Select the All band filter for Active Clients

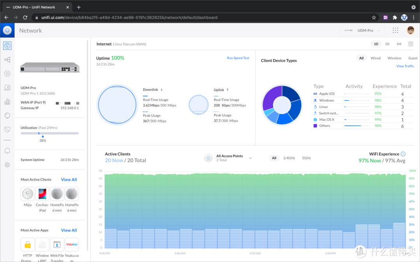point(274,158)
